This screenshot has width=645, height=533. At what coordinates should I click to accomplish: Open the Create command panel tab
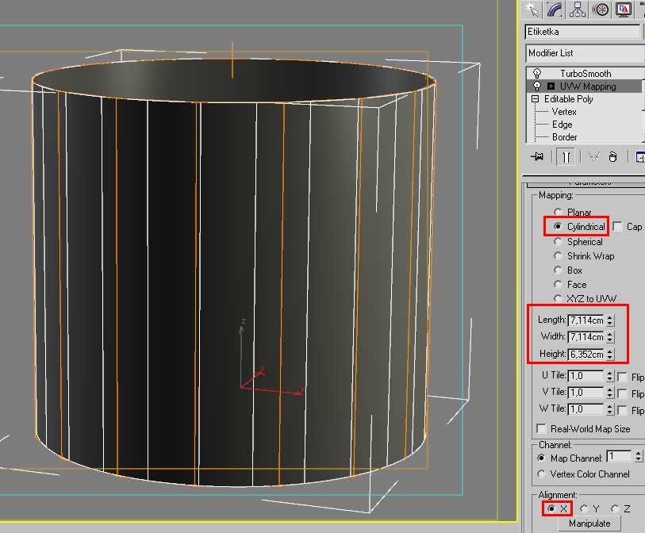pyautogui.click(x=532, y=10)
